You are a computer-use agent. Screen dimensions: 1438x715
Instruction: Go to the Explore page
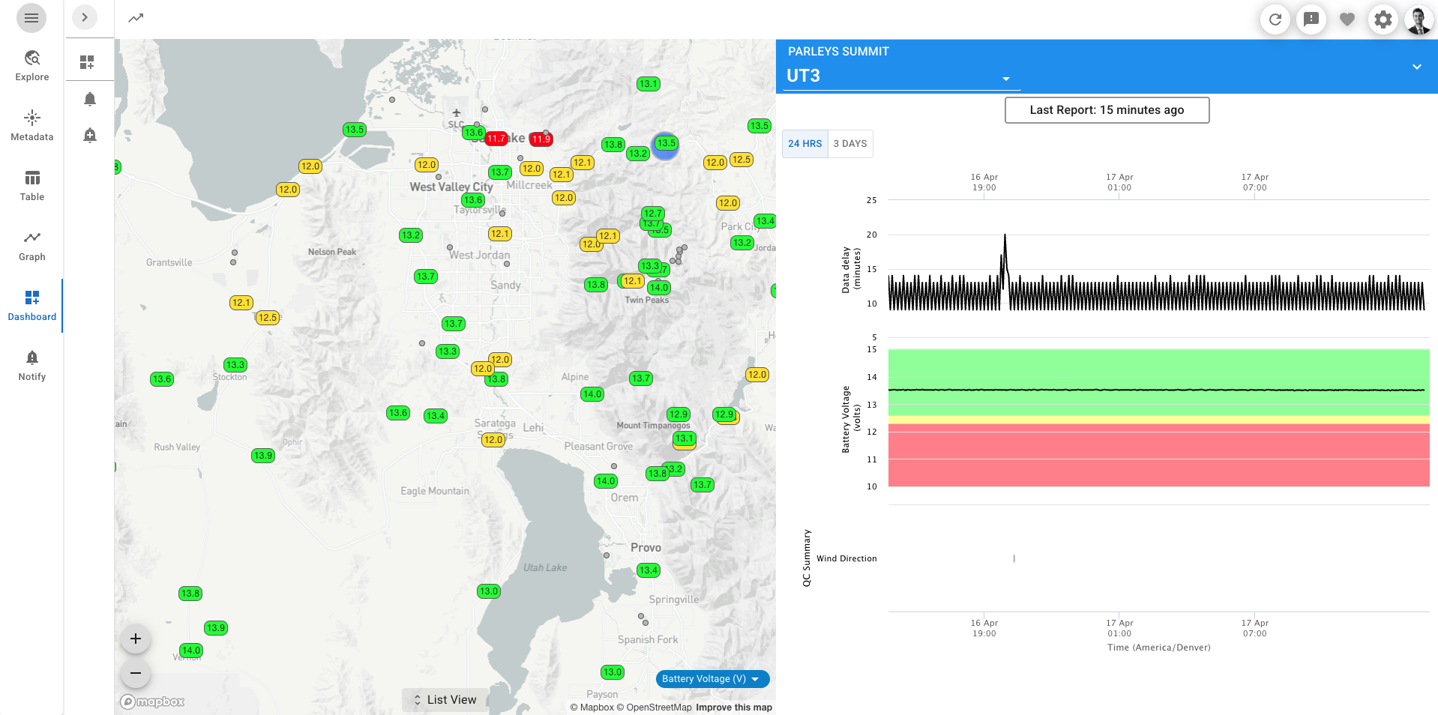[32, 65]
